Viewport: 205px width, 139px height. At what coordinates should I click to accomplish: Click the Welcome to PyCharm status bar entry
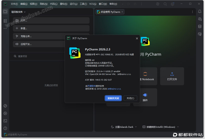point(16,134)
